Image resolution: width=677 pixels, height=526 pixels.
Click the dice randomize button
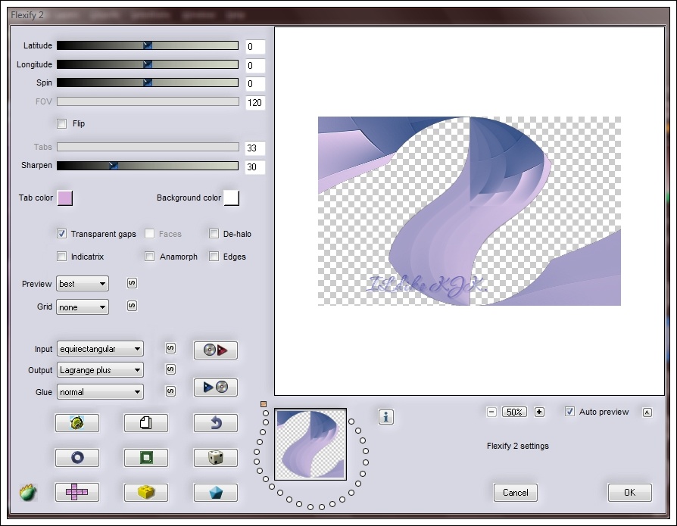point(215,458)
